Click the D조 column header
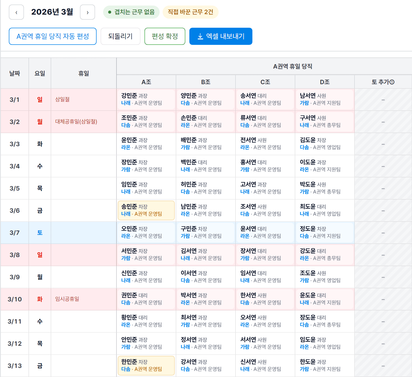The image size is (412, 377). (325, 82)
